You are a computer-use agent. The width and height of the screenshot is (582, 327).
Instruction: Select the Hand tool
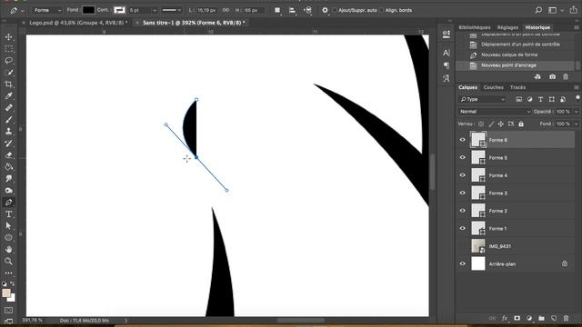tap(8, 250)
